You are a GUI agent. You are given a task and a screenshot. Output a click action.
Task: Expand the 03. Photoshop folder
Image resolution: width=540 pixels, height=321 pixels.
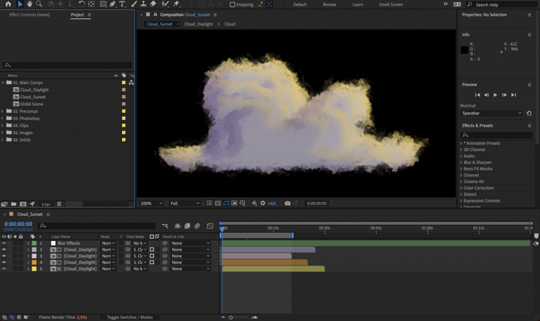click(3, 118)
